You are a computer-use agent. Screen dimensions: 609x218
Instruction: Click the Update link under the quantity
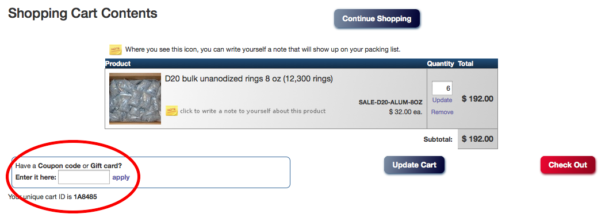(442, 100)
